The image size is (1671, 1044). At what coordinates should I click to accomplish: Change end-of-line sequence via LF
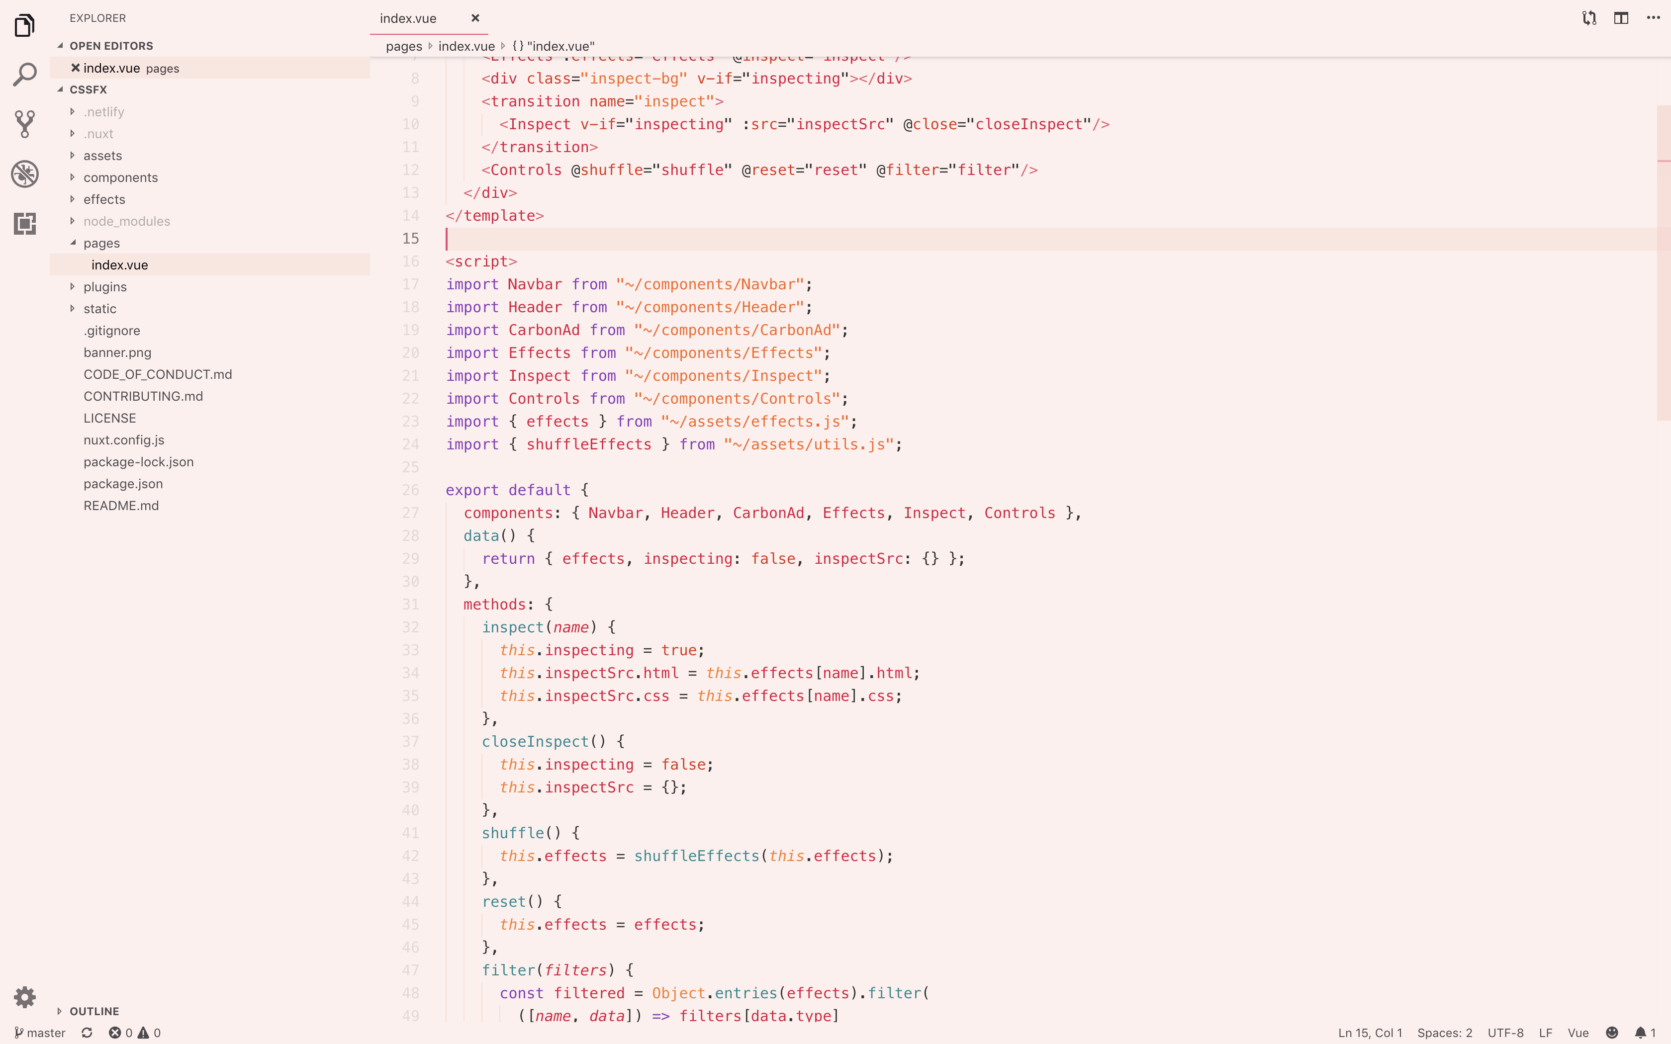(1545, 1032)
